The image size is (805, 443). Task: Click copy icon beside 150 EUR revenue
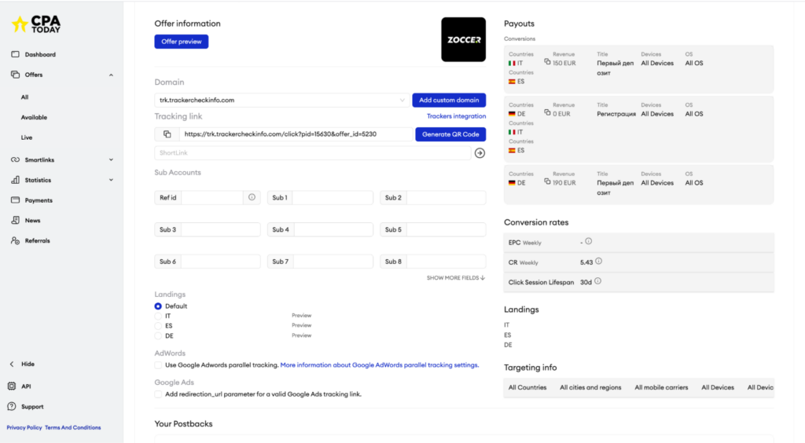(547, 61)
